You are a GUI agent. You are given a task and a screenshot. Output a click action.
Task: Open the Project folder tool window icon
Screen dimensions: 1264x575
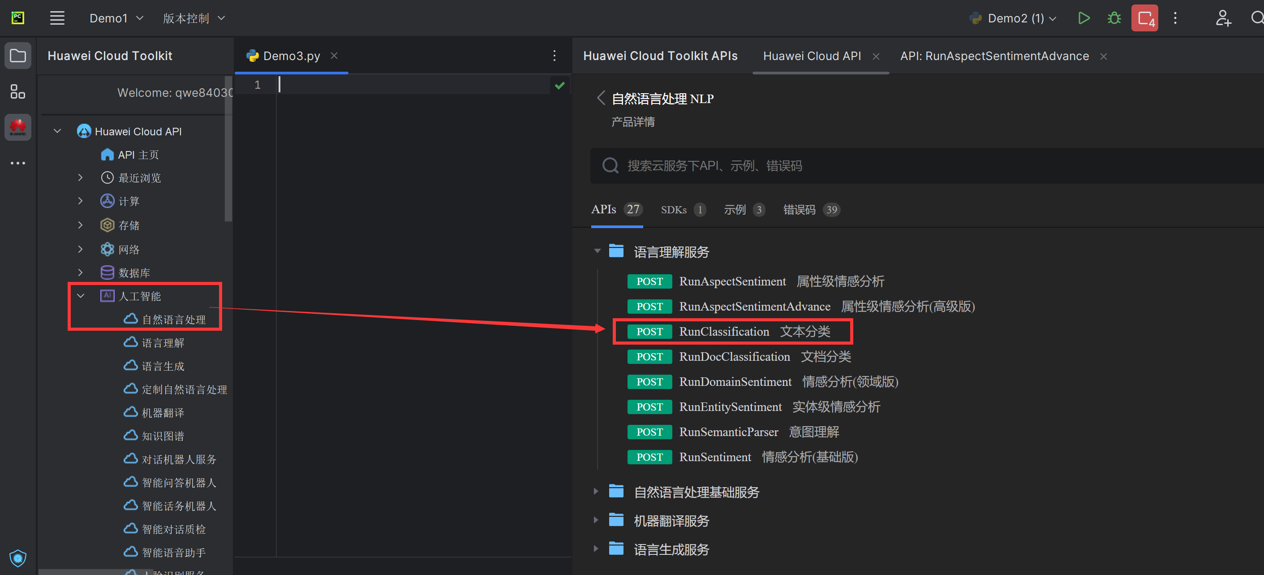pyautogui.click(x=17, y=56)
